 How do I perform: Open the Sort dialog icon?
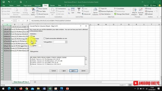(73, 10)
